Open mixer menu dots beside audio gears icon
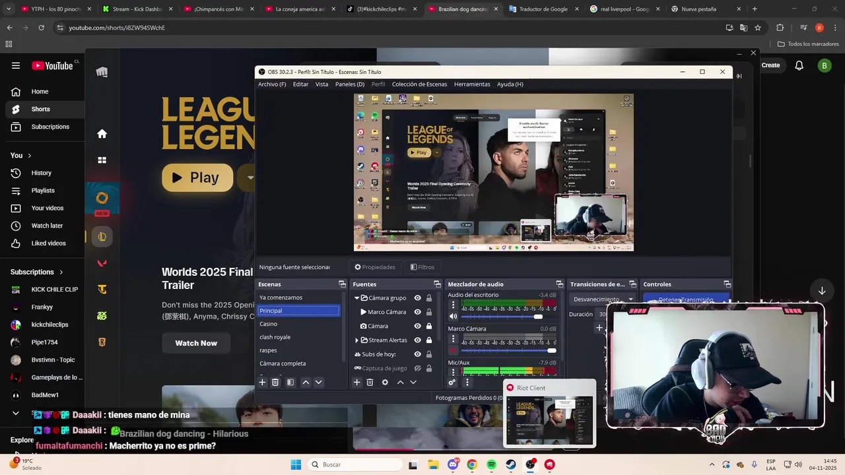Screen dimensions: 845x475 (x=467, y=382)
